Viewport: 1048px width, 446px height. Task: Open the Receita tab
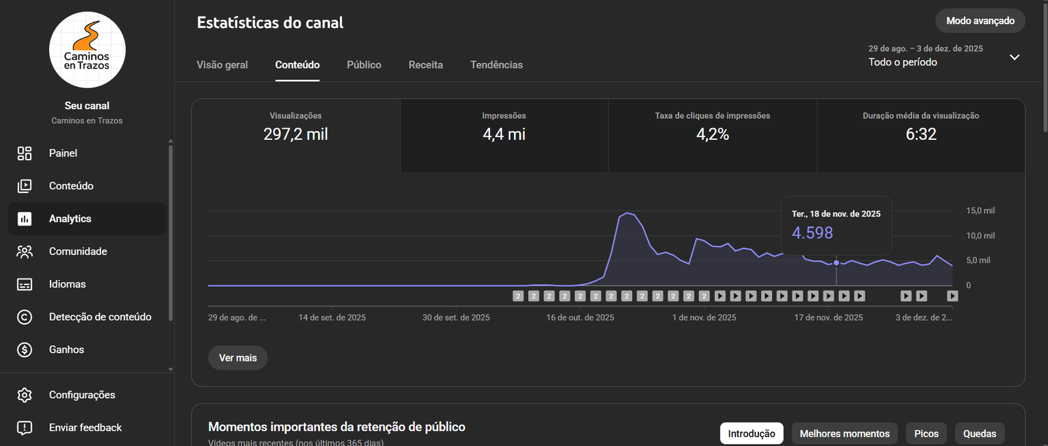point(426,65)
